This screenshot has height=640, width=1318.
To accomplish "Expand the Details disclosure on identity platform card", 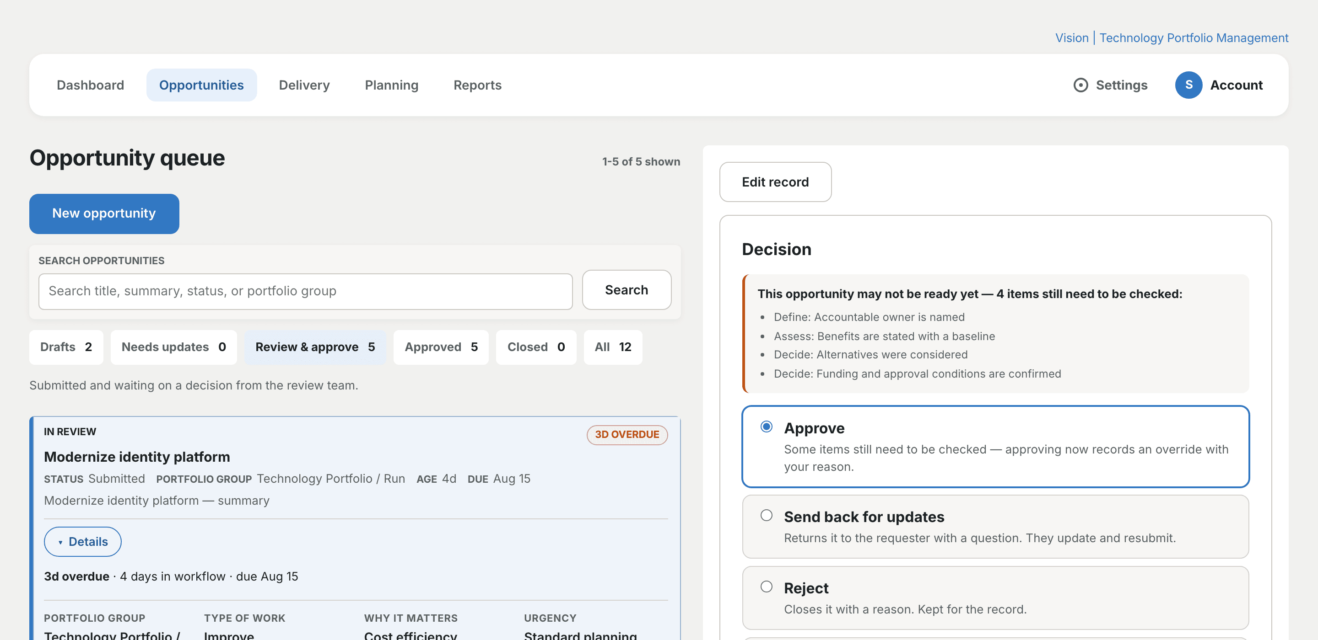I will click(x=82, y=541).
